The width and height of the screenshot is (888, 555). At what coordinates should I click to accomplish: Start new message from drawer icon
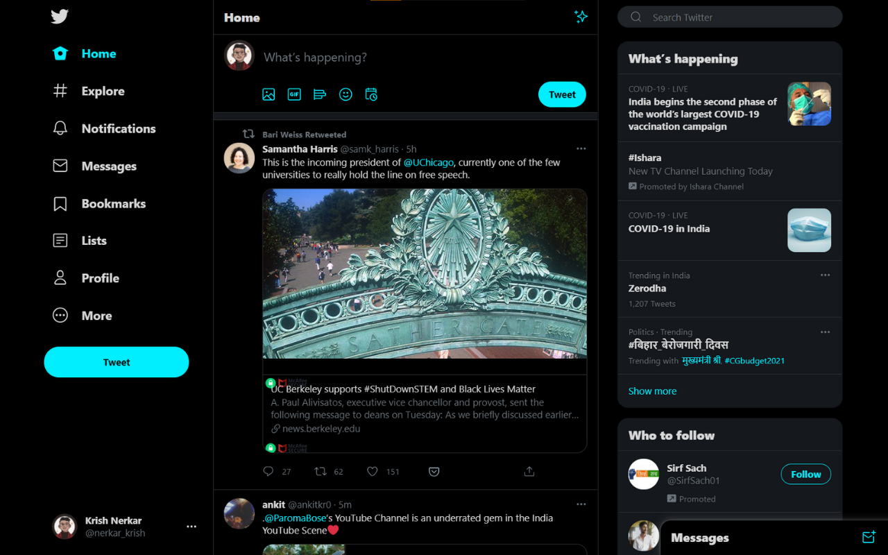coord(869,538)
